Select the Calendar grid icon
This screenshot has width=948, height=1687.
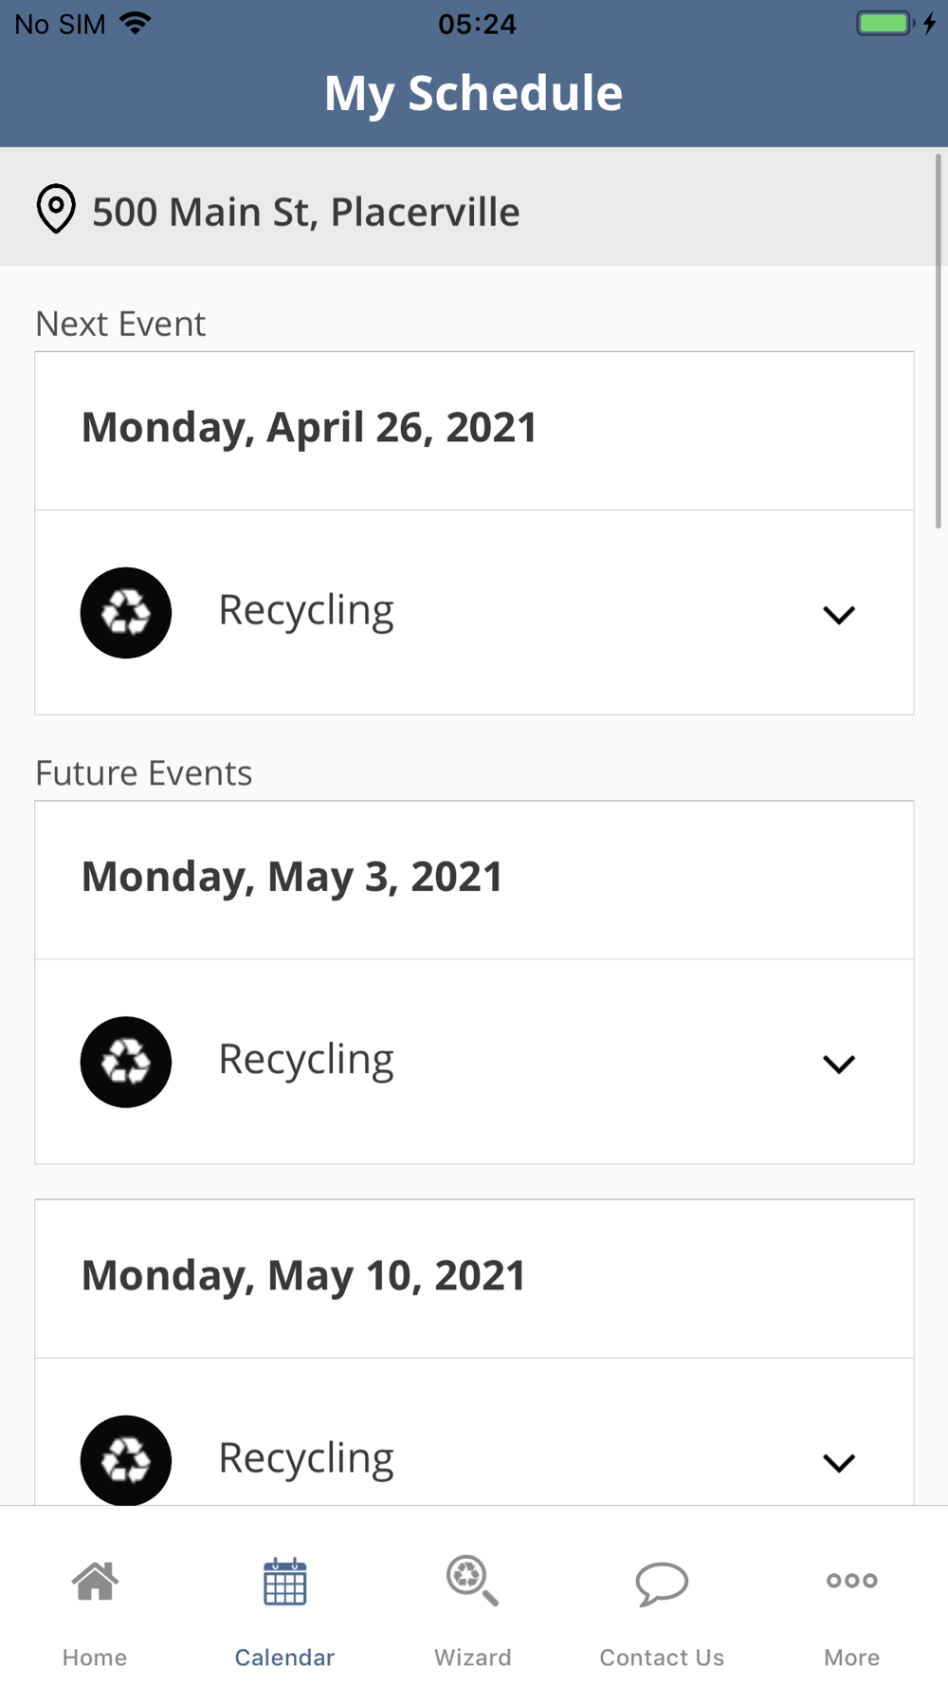coord(284,1582)
